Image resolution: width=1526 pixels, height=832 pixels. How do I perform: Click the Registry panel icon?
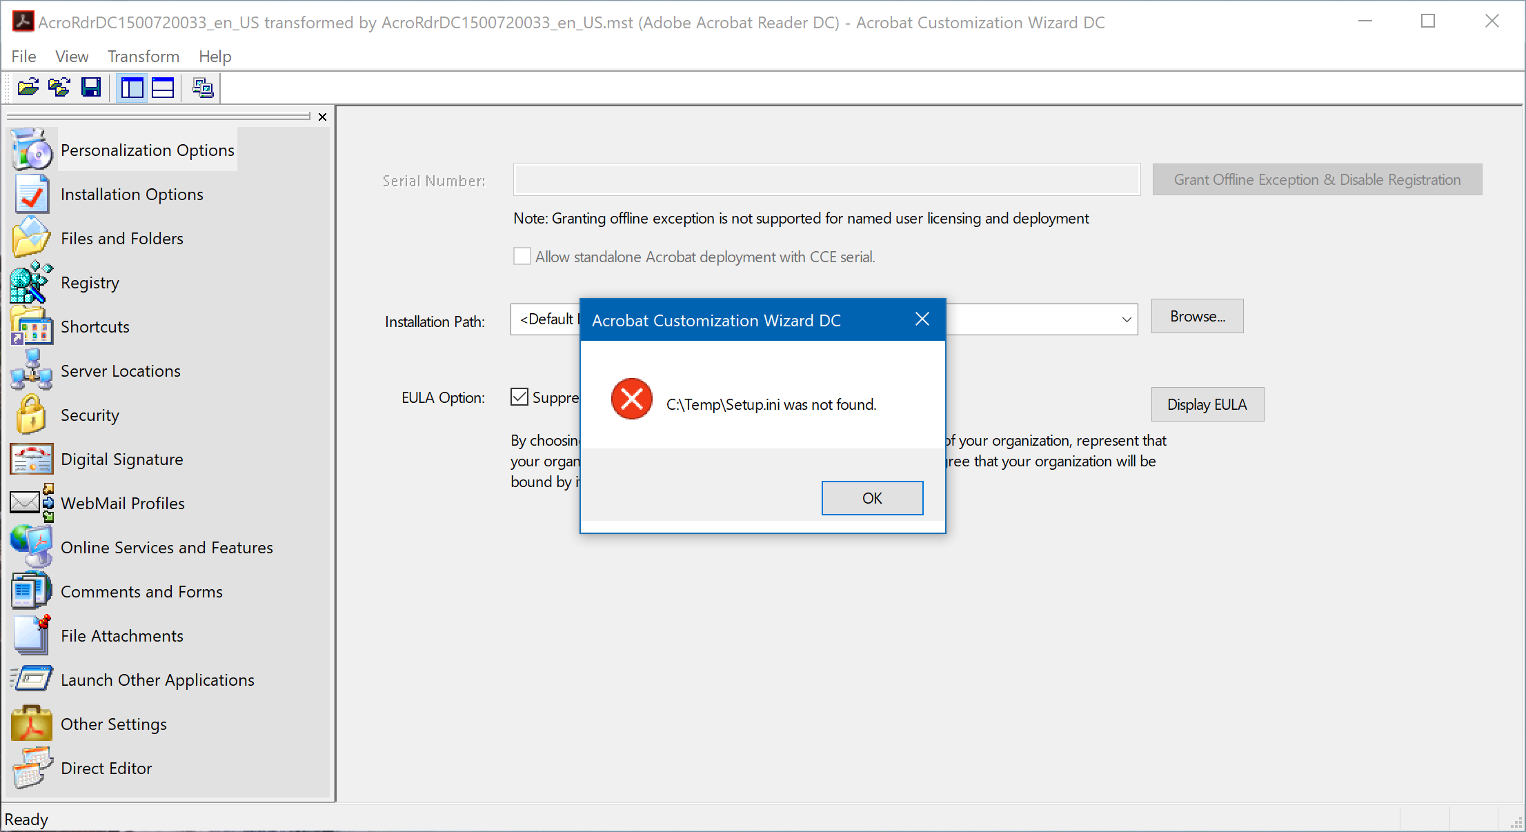(x=30, y=283)
